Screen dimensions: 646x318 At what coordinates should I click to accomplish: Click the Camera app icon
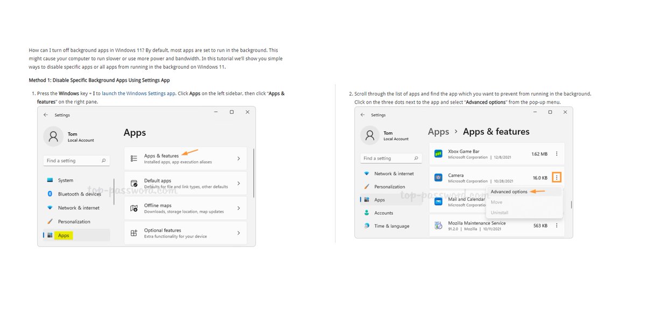tap(438, 177)
